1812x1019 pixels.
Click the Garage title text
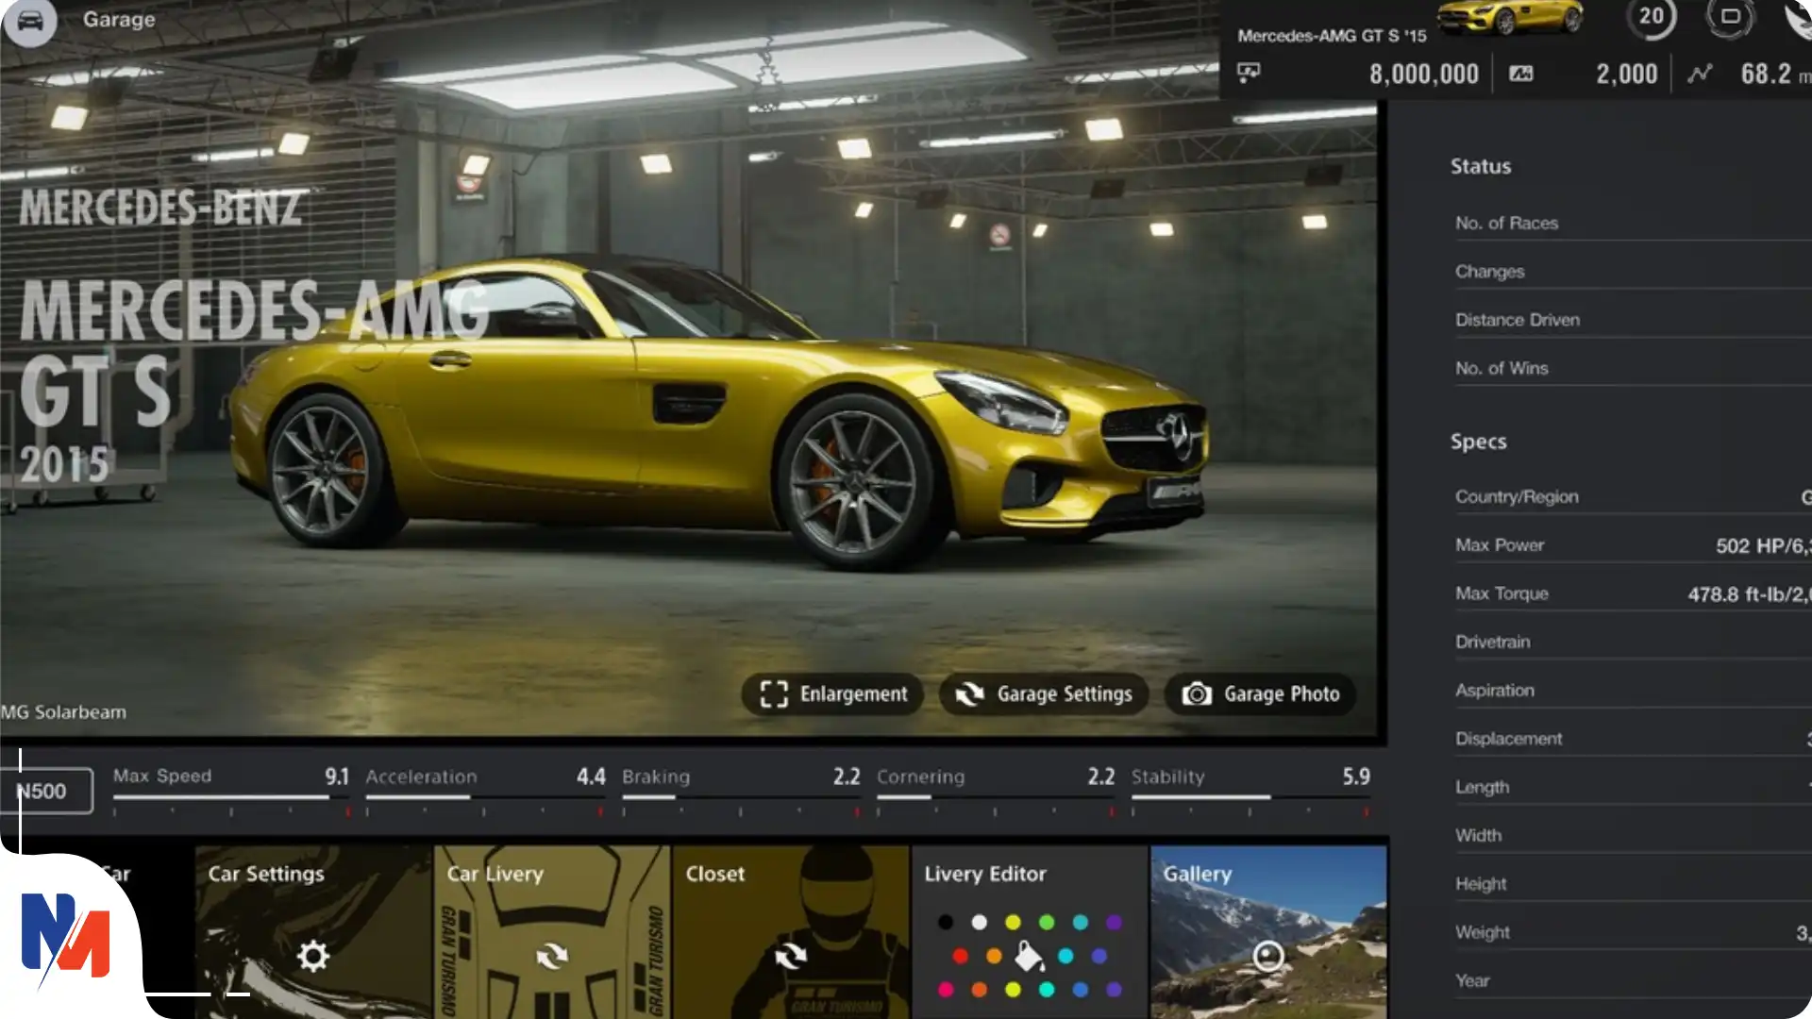tap(119, 19)
